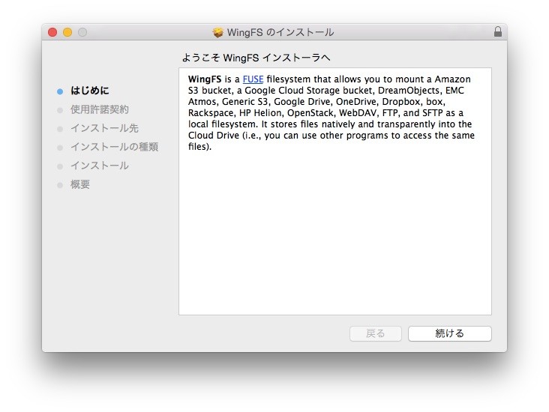
Task: Minimize the installer with yellow button
Action: click(x=67, y=32)
